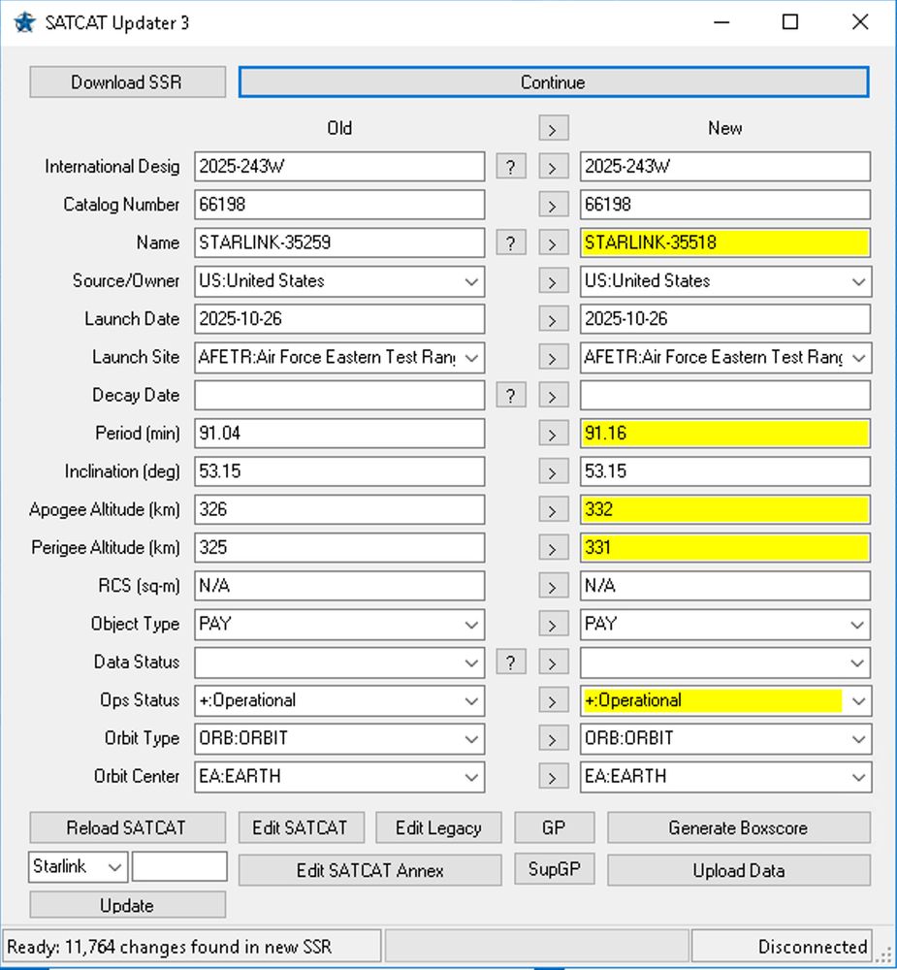The image size is (897, 970).
Task: Click the Upload Data button
Action: coord(739,870)
